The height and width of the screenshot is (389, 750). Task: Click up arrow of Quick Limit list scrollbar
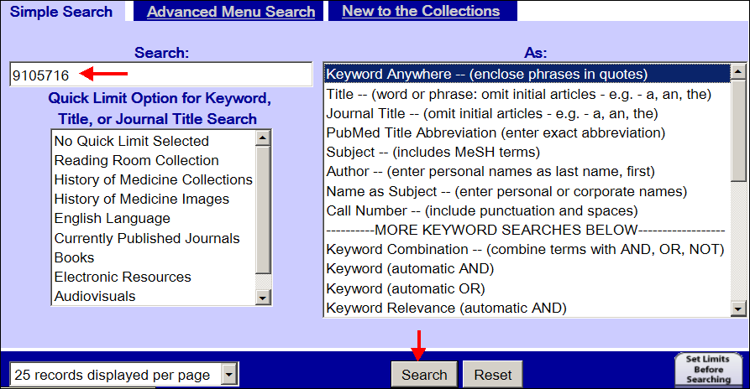pos(263,138)
